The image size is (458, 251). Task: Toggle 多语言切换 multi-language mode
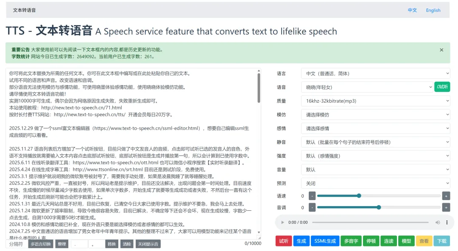pos(41,244)
